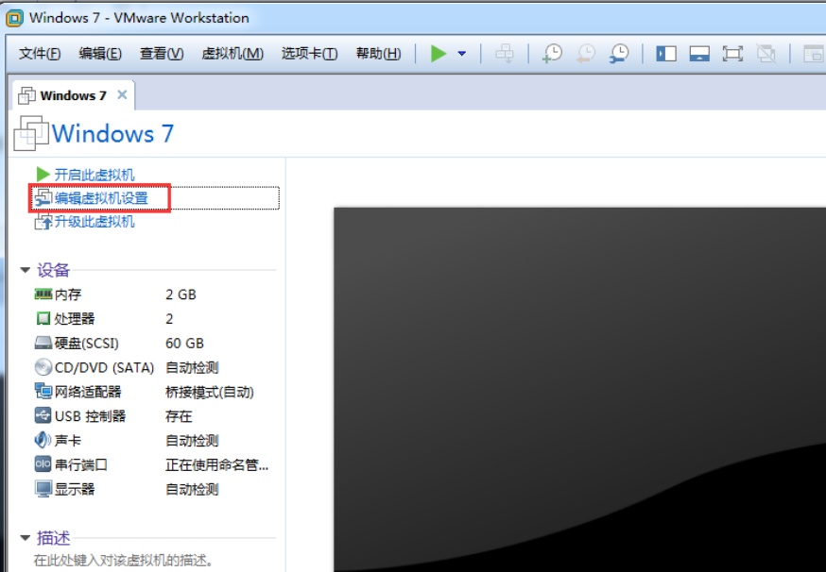
Task: Enter full screen mode icon
Action: pos(732,54)
